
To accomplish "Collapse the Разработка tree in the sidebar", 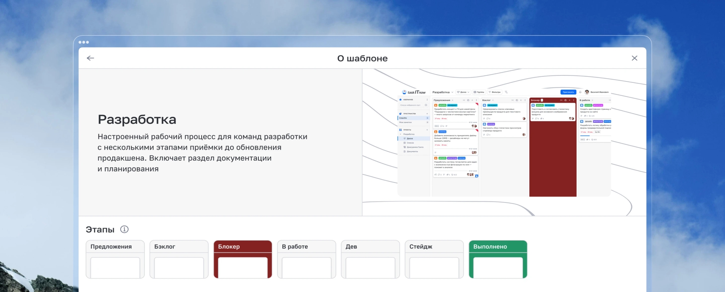I will [401, 134].
